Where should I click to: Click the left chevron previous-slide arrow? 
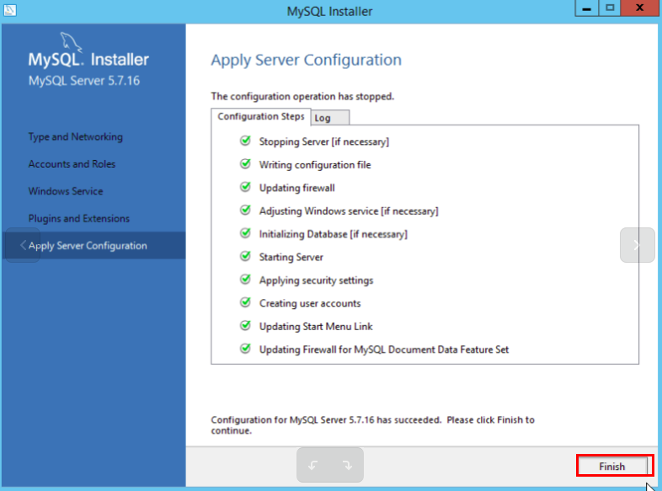coord(23,245)
